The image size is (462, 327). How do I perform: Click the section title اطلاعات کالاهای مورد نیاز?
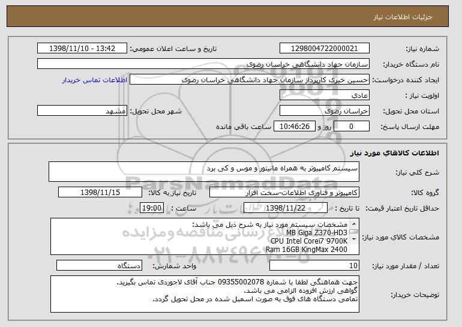coord(395,153)
